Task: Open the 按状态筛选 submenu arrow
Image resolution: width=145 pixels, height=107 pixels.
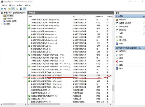Action: 144,27
